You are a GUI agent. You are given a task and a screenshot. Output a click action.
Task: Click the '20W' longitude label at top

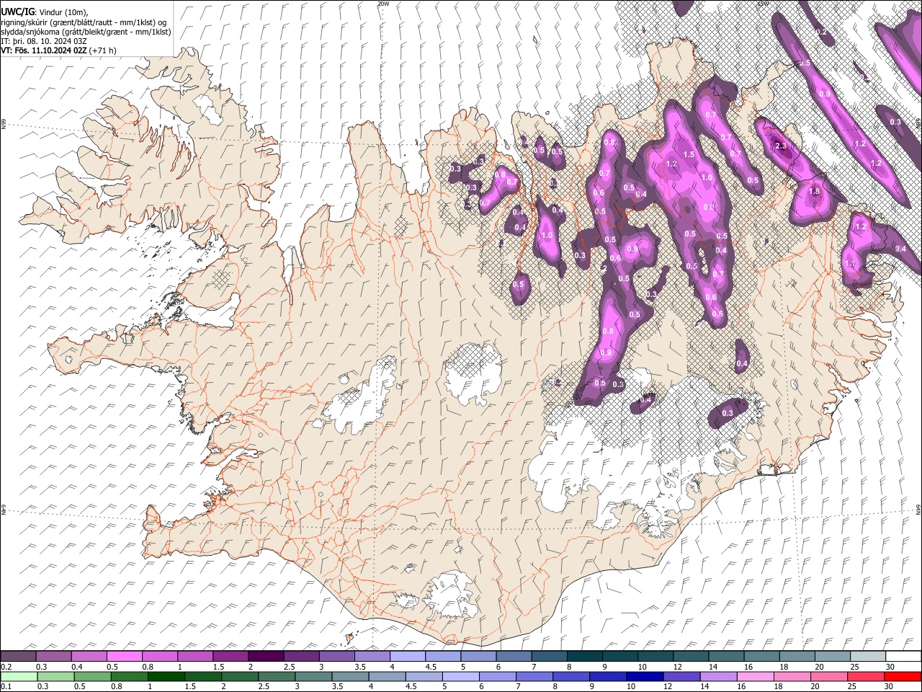point(382,3)
